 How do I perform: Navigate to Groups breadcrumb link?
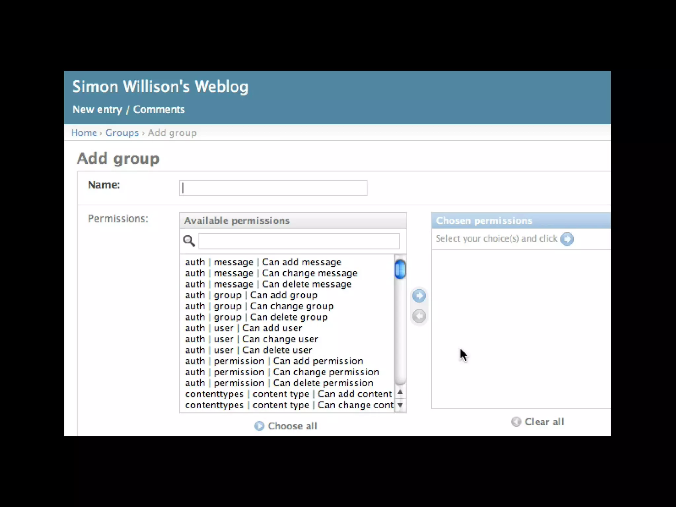(x=122, y=133)
